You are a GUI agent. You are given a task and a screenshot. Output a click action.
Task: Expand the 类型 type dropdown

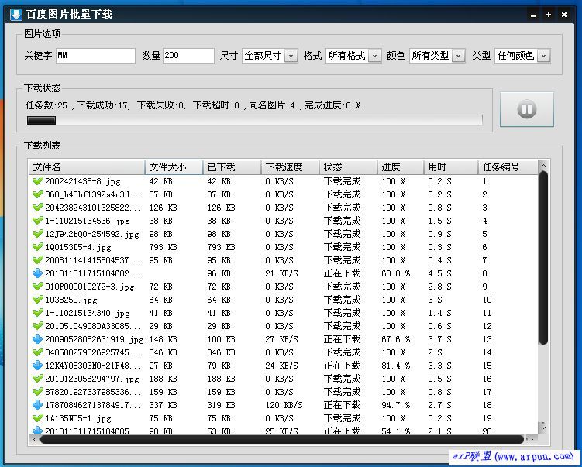tap(522, 56)
